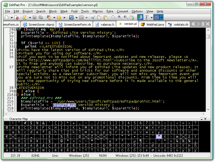Open the Block menu
This screenshot has width=215, height=162.
[x=53, y=11]
